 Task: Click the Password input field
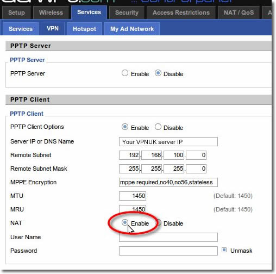coord(168,251)
